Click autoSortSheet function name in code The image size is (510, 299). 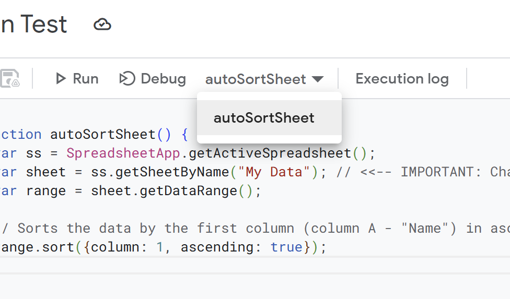[102, 135]
